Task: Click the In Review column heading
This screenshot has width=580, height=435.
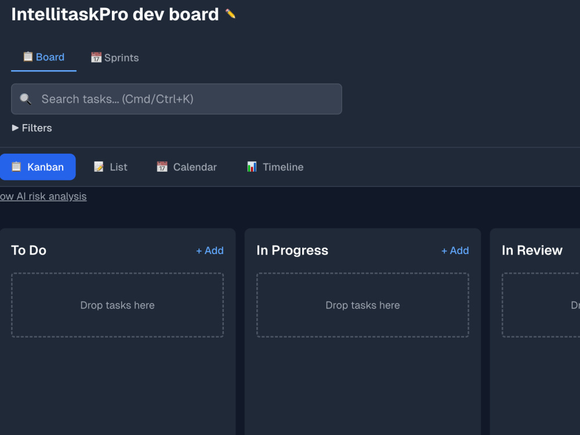Action: pyautogui.click(x=532, y=251)
